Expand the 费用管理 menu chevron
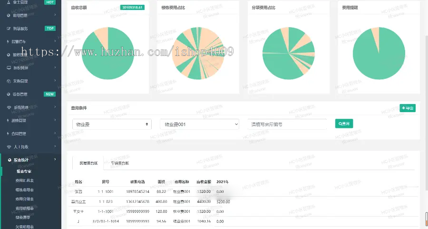Viewport: 428px width, 229px height. click(x=55, y=15)
